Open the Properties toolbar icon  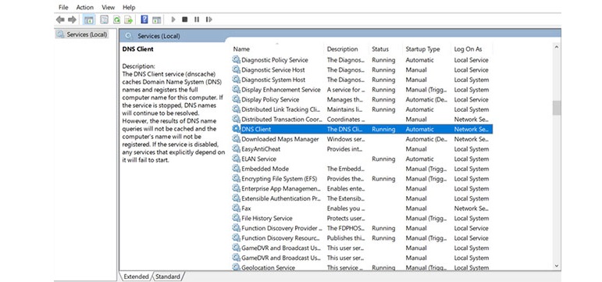coord(104,20)
